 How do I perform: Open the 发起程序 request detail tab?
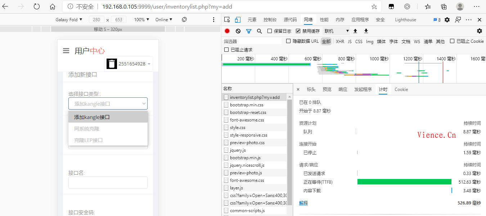pos(363,89)
